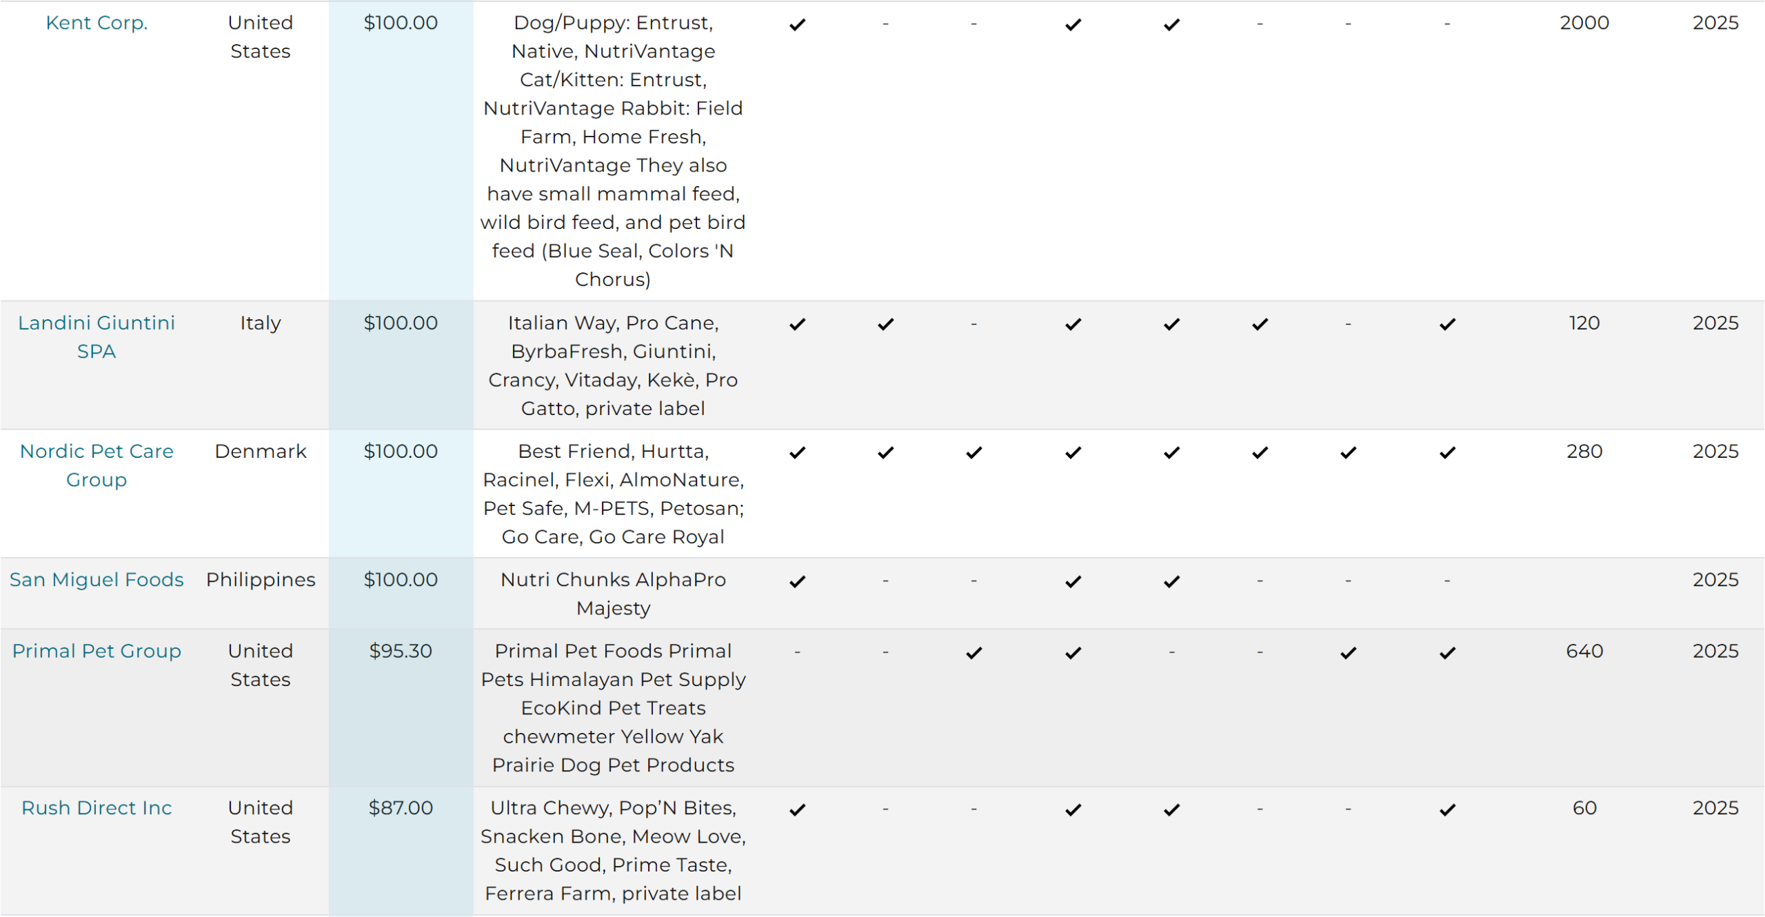Image resolution: width=1765 pixels, height=917 pixels.
Task: Open the Landini Giuntini SPA link
Action: point(97,337)
